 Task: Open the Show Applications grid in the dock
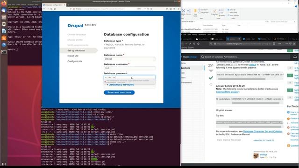coord(4,164)
